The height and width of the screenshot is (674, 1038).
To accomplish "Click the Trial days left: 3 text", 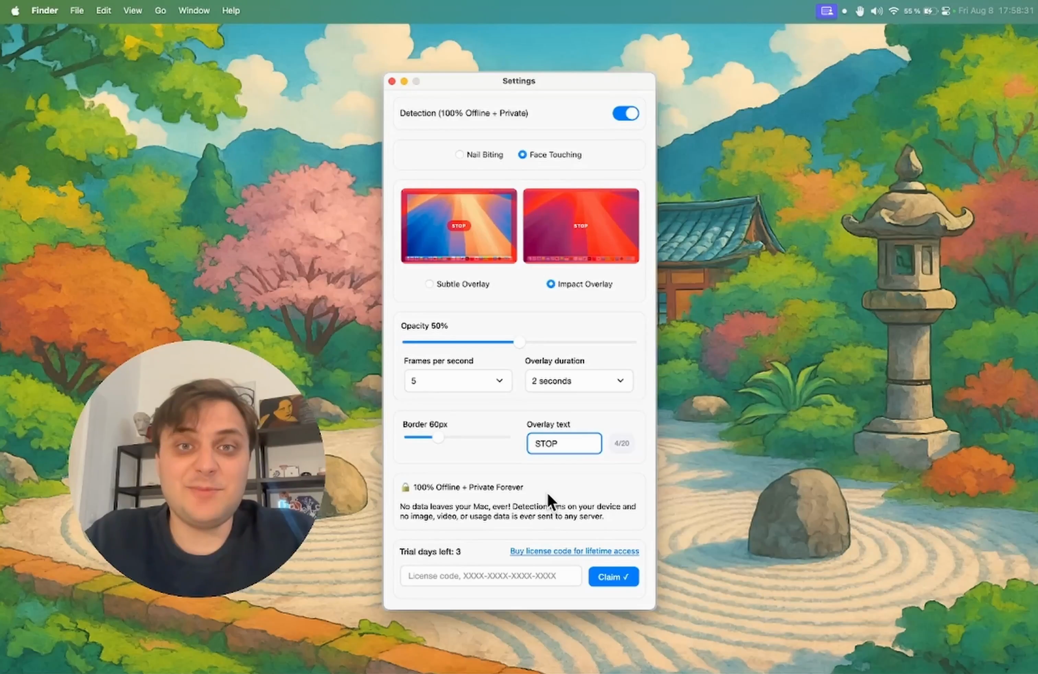I will click(x=430, y=551).
